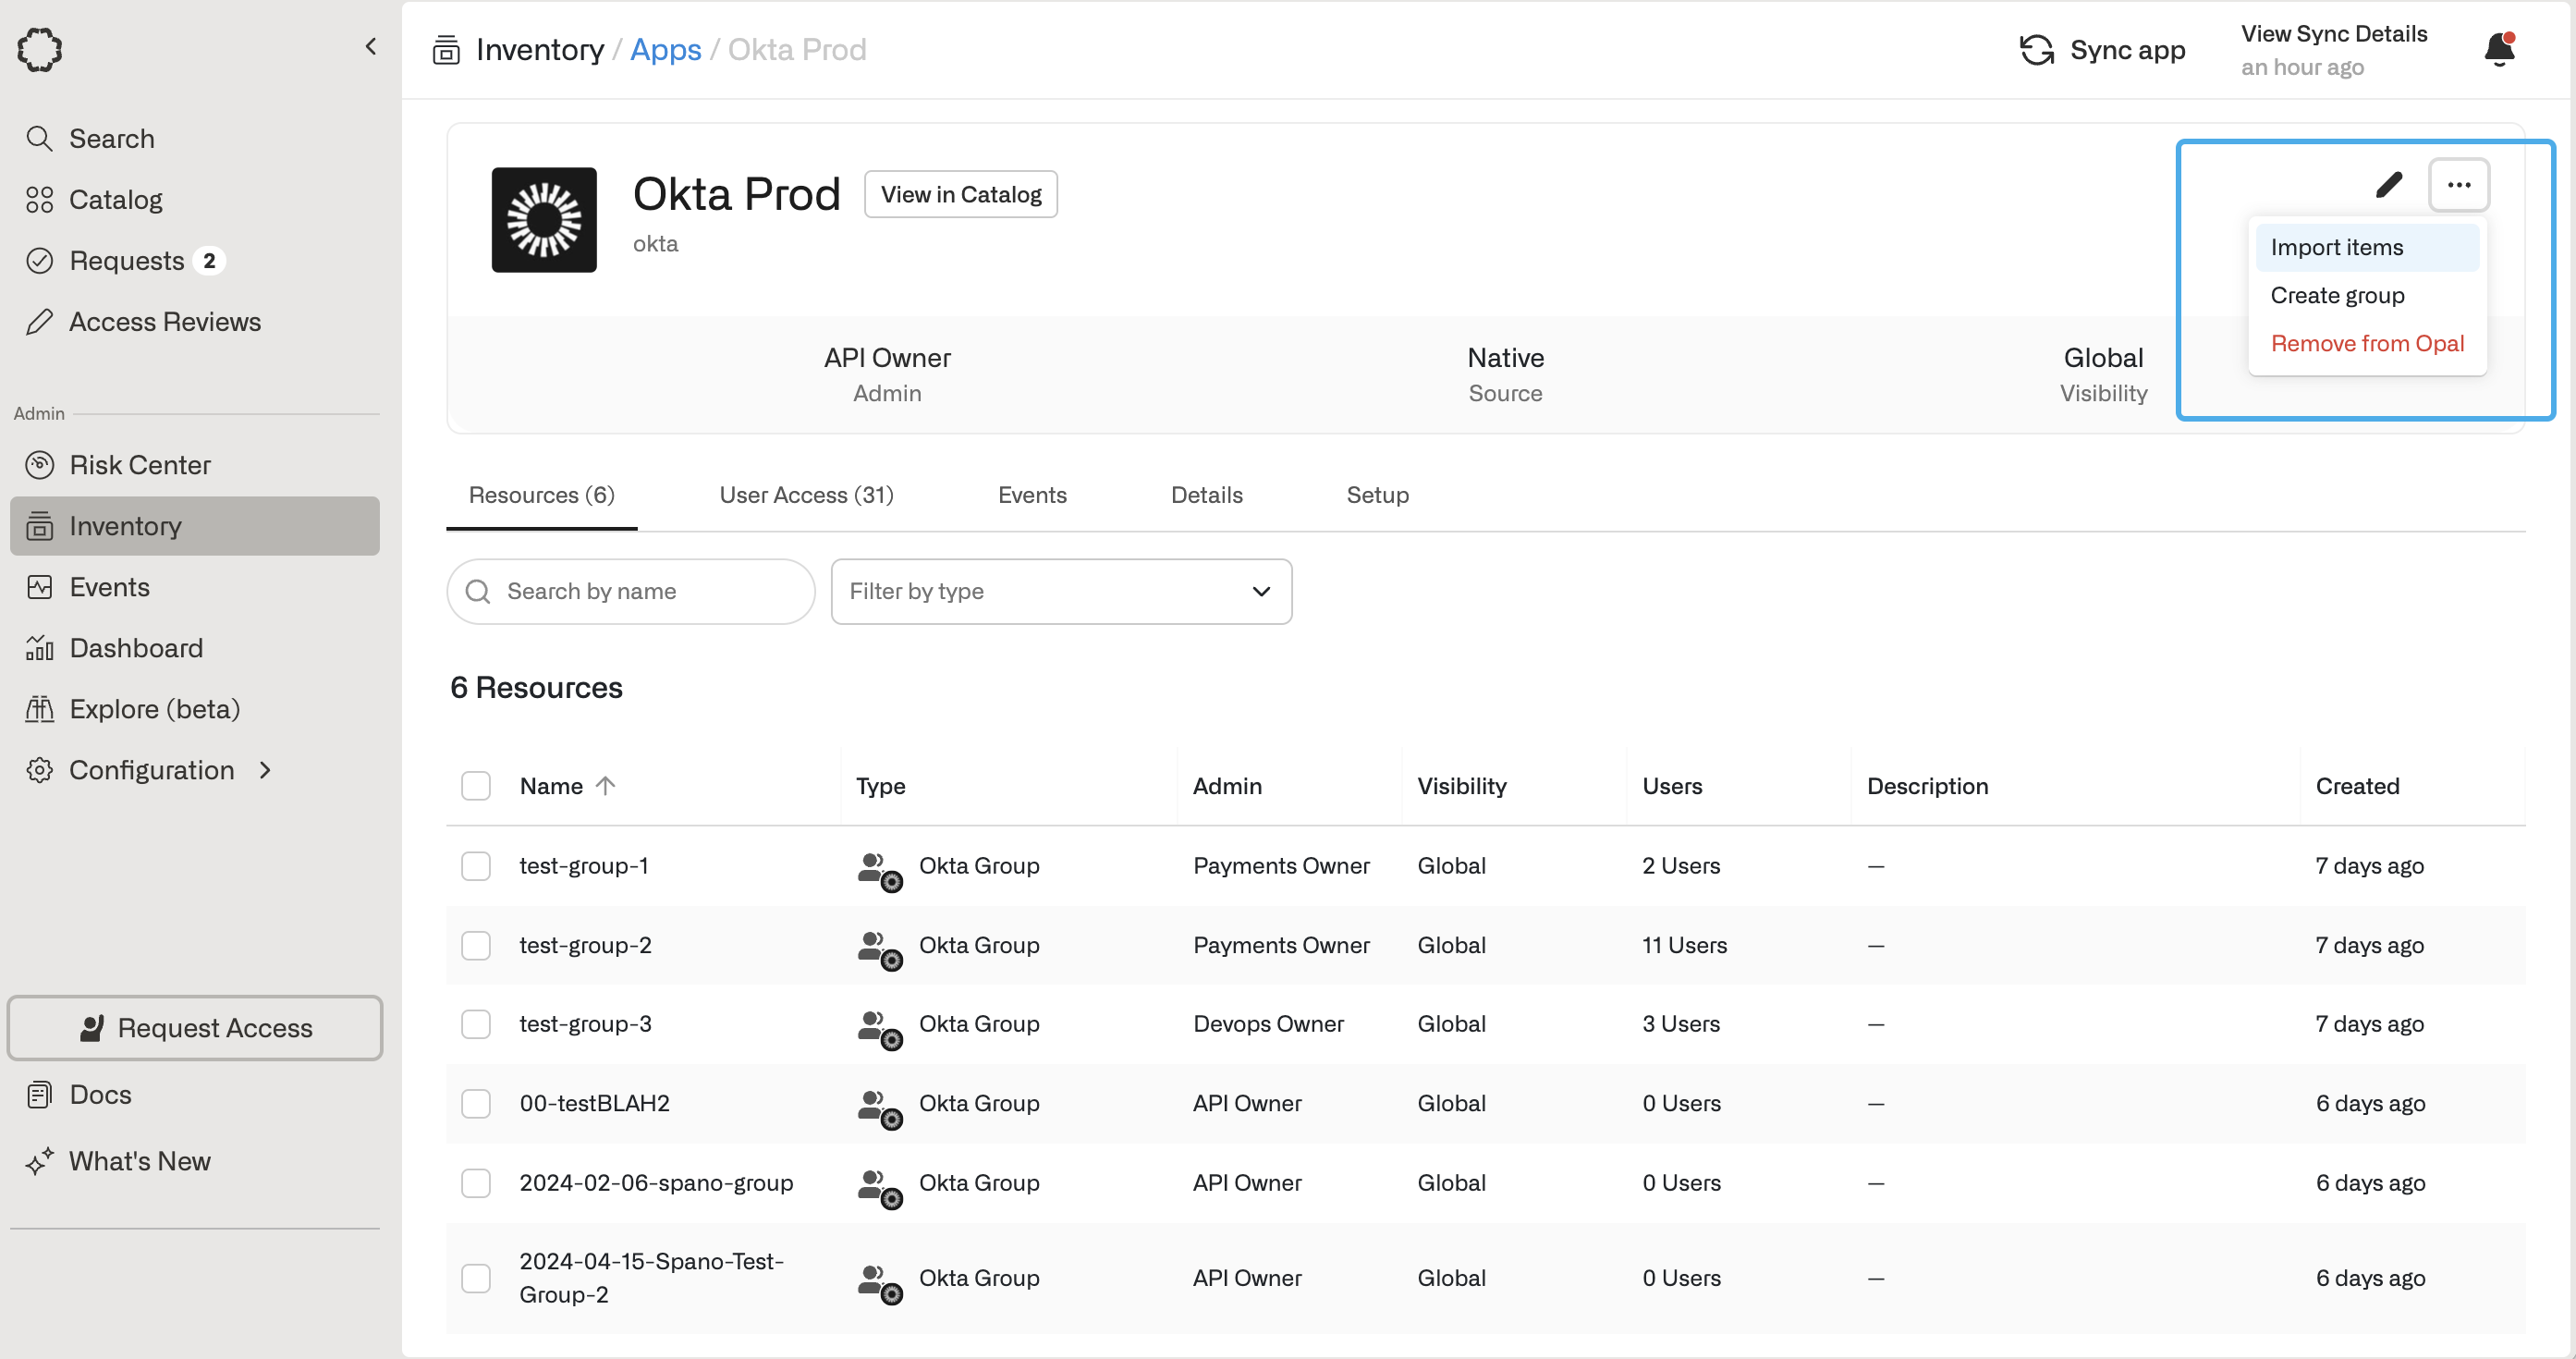Image resolution: width=2576 pixels, height=1359 pixels.
Task: Click the Sync app refresh icon
Action: click(x=2036, y=50)
